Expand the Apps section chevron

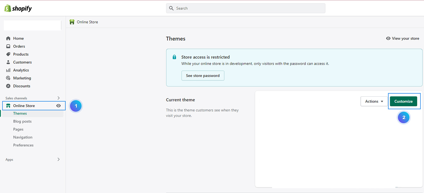(58, 159)
